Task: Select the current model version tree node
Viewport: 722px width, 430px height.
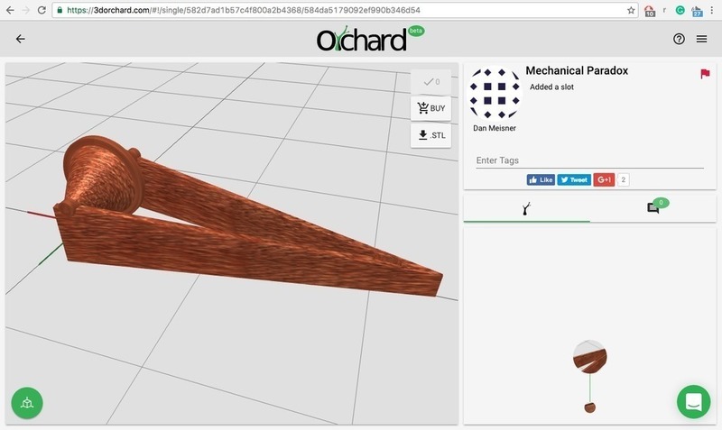Action: (590, 357)
